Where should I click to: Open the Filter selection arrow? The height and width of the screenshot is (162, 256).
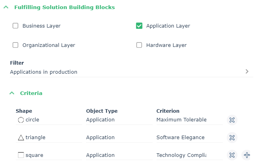click(247, 72)
